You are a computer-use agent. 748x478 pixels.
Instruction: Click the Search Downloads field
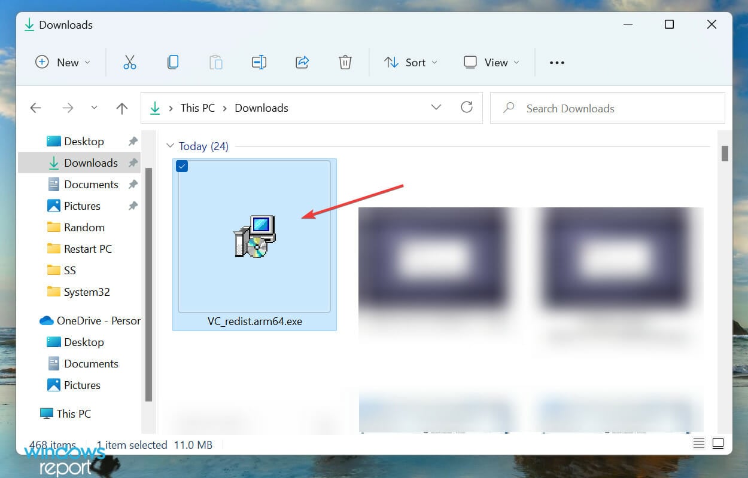[607, 108]
